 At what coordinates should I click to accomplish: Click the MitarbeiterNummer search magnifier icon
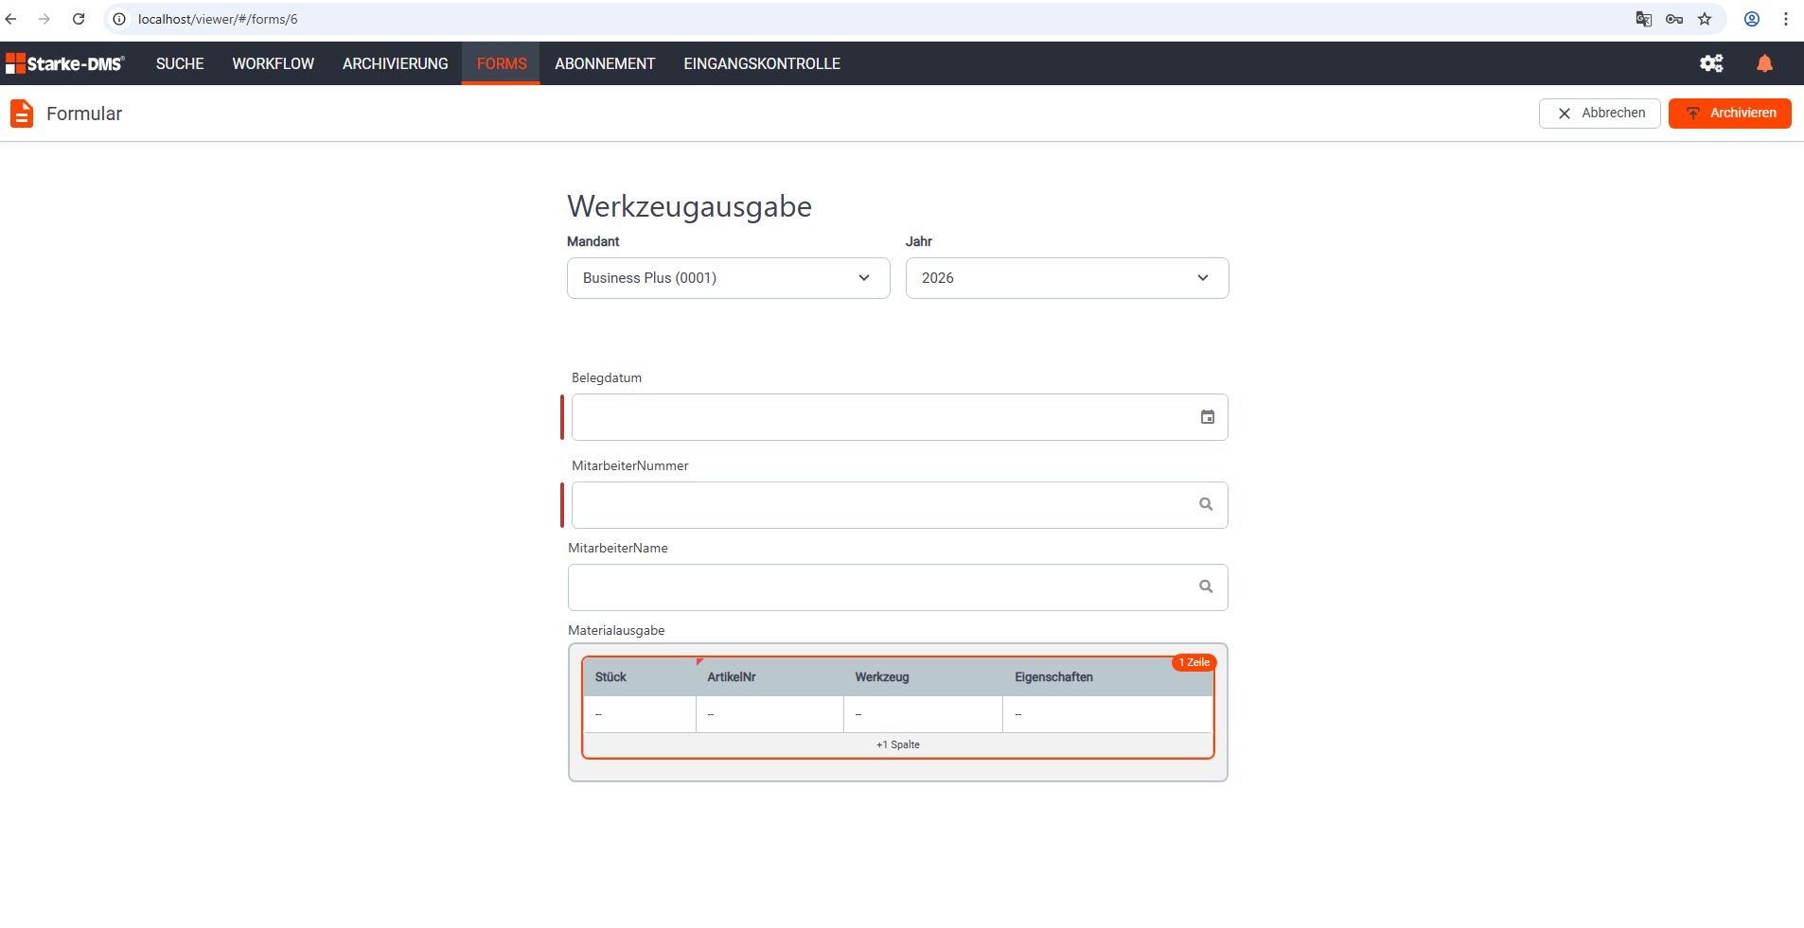pos(1206,504)
